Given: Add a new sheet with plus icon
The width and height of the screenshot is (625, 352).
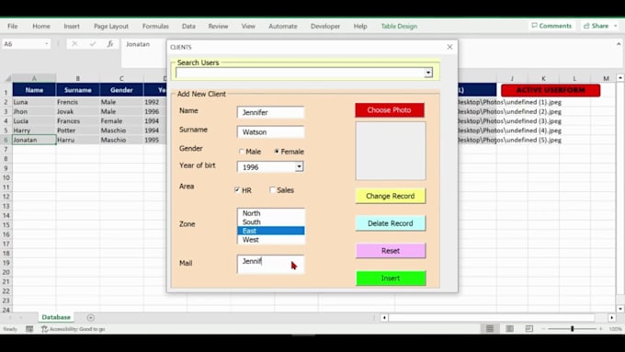Looking at the screenshot, I should pyautogui.click(x=90, y=317).
